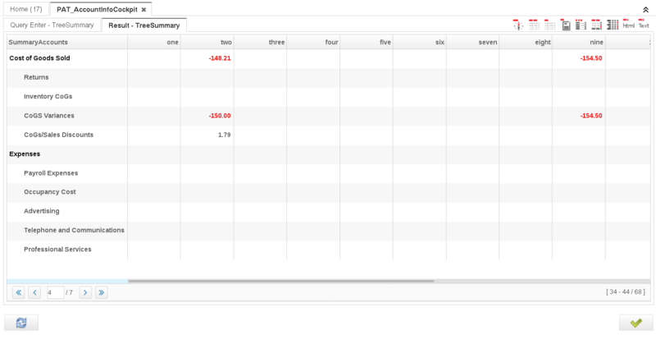The image size is (656, 349).
Task: Go to the last results page
Action: click(x=101, y=292)
